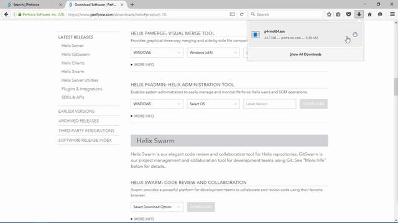Click the page vertical scrollbar thumb
This screenshot has width=398, height=223.
(x=396, y=87)
